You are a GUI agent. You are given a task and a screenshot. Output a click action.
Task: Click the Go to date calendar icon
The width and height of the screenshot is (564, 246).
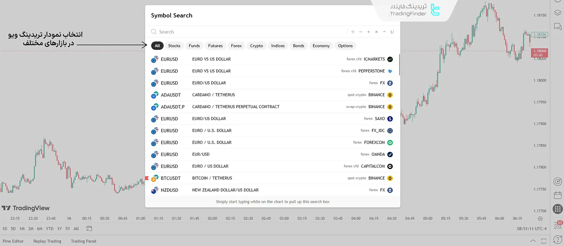[x=89, y=228]
